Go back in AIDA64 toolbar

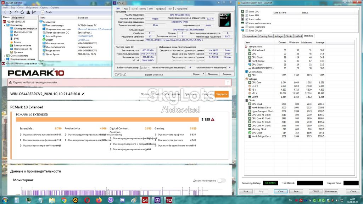tap(5, 12)
